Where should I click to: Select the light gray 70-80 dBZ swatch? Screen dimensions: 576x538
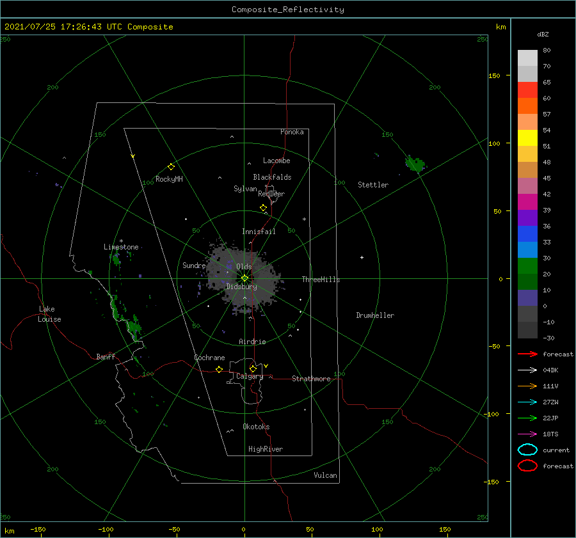tap(527, 58)
